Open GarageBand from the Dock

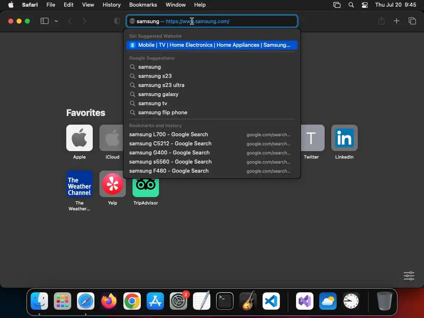pyautogui.click(x=248, y=301)
